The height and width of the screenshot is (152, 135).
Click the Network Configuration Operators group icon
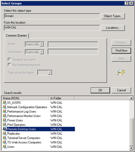[x=4, y=107]
